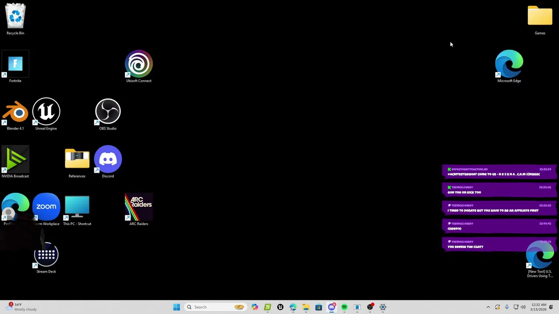Open the Windows Start menu
This screenshot has height=314, width=559.
176,307
